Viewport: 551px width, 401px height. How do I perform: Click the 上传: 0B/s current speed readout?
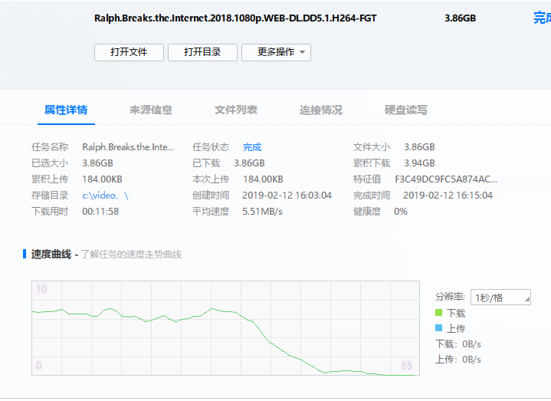click(458, 359)
